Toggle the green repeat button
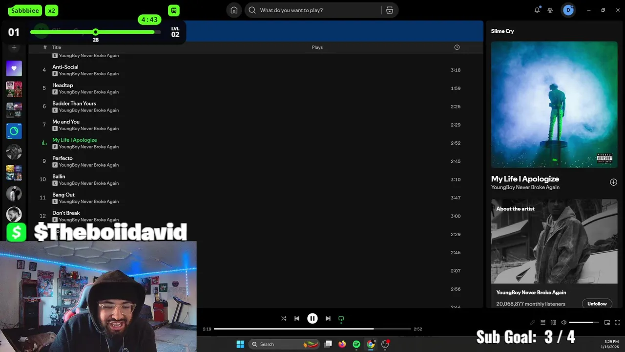This screenshot has height=352, width=625. click(341, 318)
